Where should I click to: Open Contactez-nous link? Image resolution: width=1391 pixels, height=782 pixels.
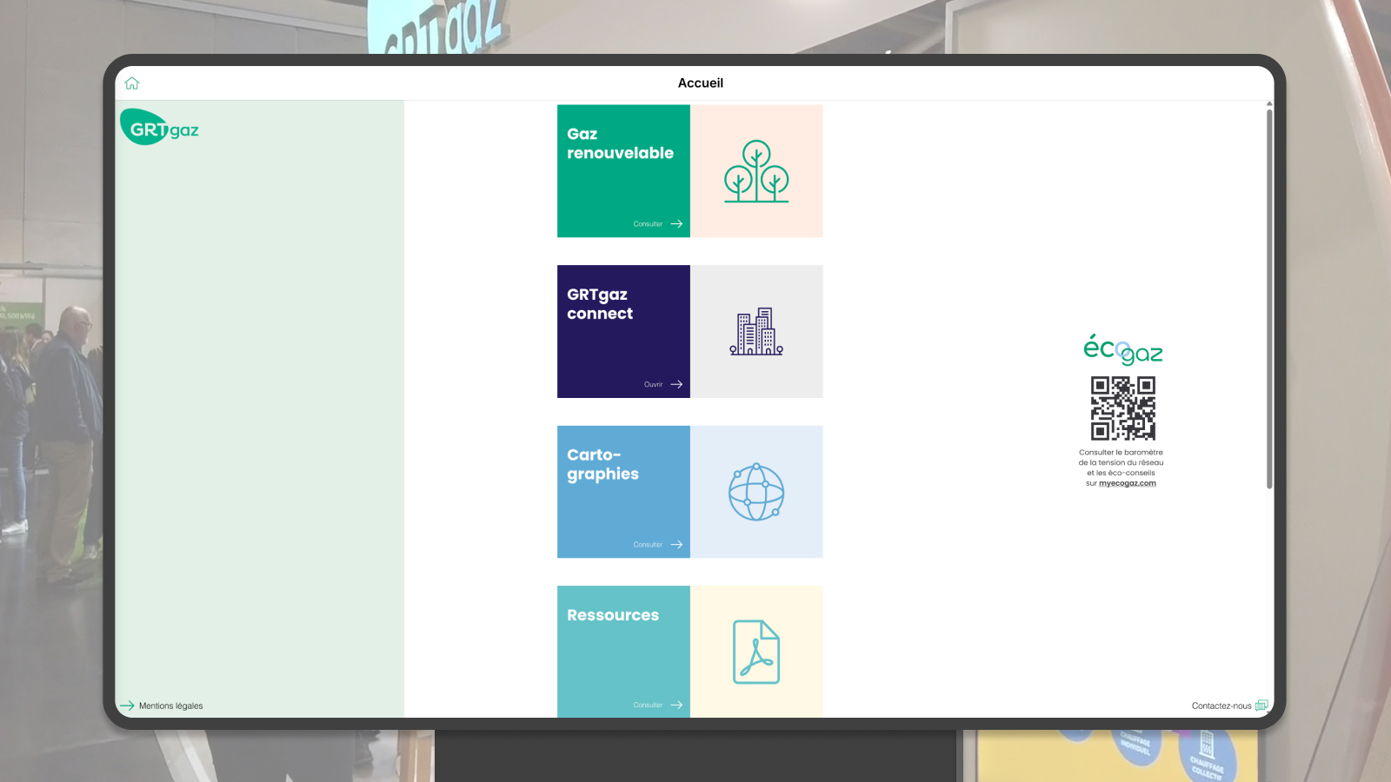1221,706
